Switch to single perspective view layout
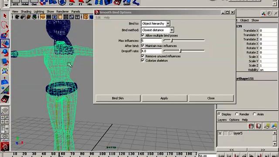Screen dimensions: 279x157 (x=5, y=110)
